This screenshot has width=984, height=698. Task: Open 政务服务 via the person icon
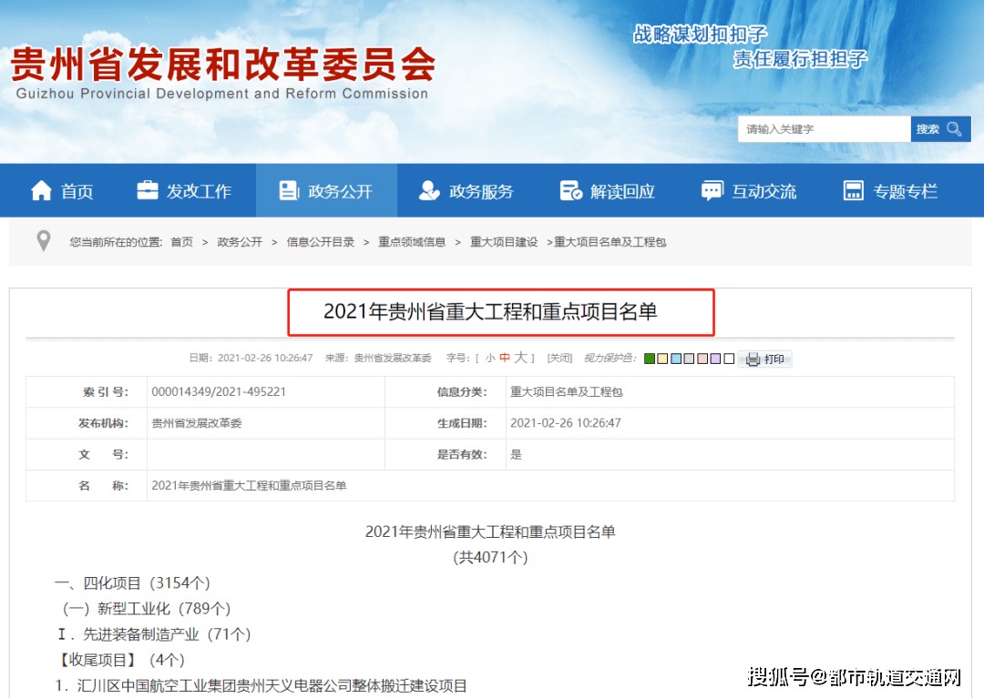tap(429, 191)
